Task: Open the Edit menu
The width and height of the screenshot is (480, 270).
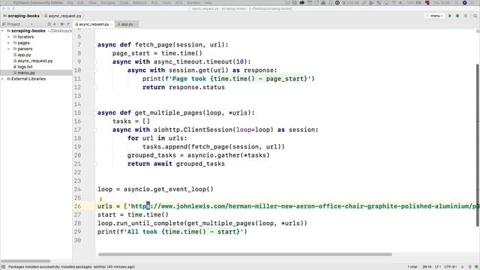Action: (81, 3)
